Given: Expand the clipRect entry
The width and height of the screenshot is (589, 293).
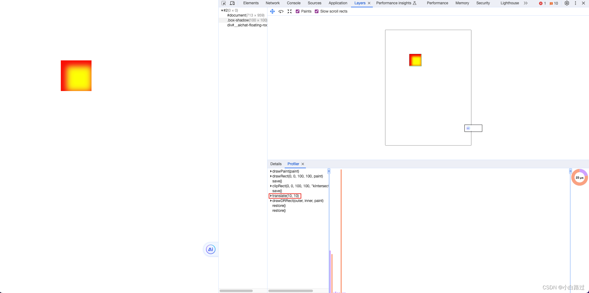Looking at the screenshot, I should (271, 186).
